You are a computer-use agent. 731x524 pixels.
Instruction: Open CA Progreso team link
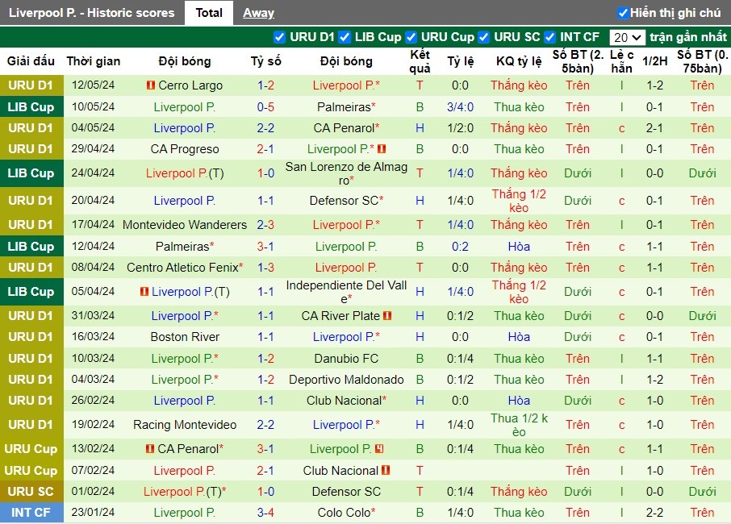coord(185,149)
